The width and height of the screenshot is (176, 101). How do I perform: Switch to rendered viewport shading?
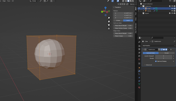click(x=133, y=1)
